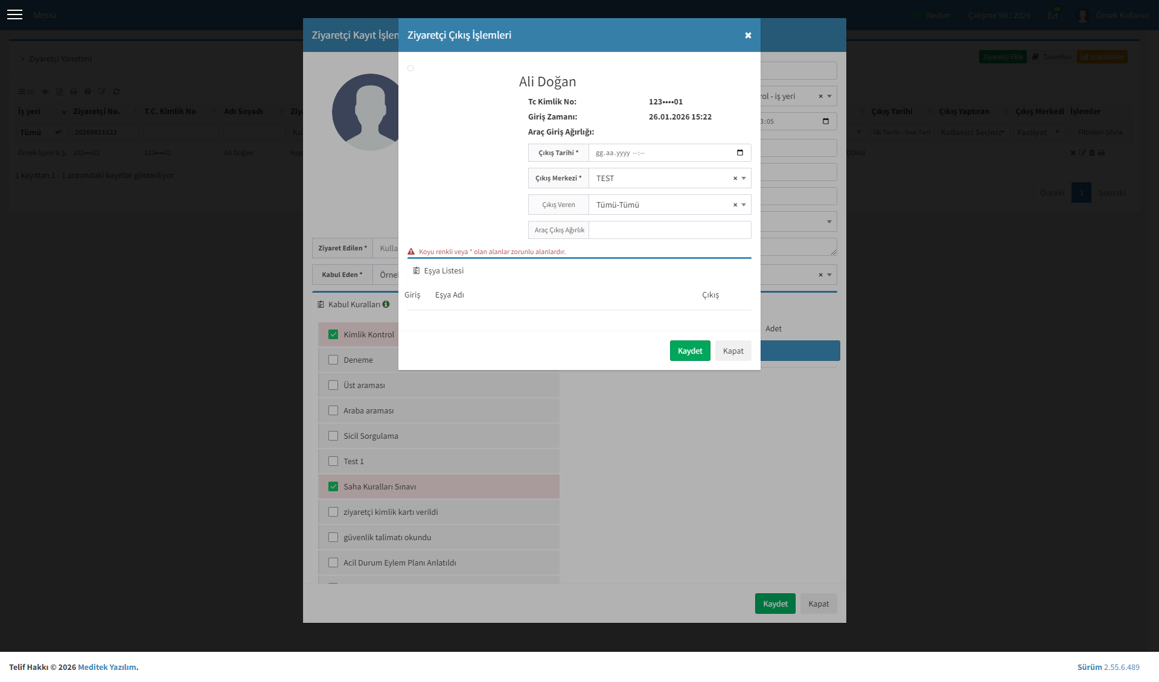
Task: Open the 'rol - iş yeri' dropdown behind dialog
Action: (798, 96)
